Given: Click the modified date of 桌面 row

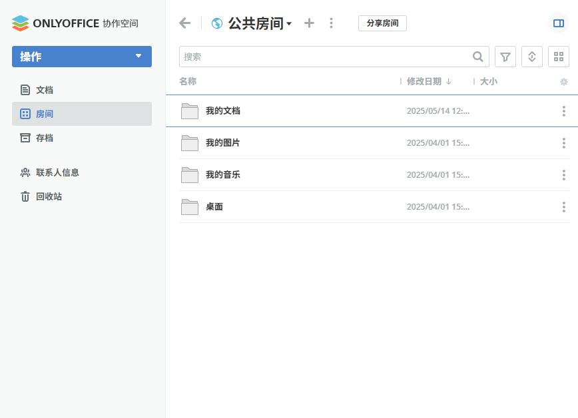Looking at the screenshot, I should (438, 207).
